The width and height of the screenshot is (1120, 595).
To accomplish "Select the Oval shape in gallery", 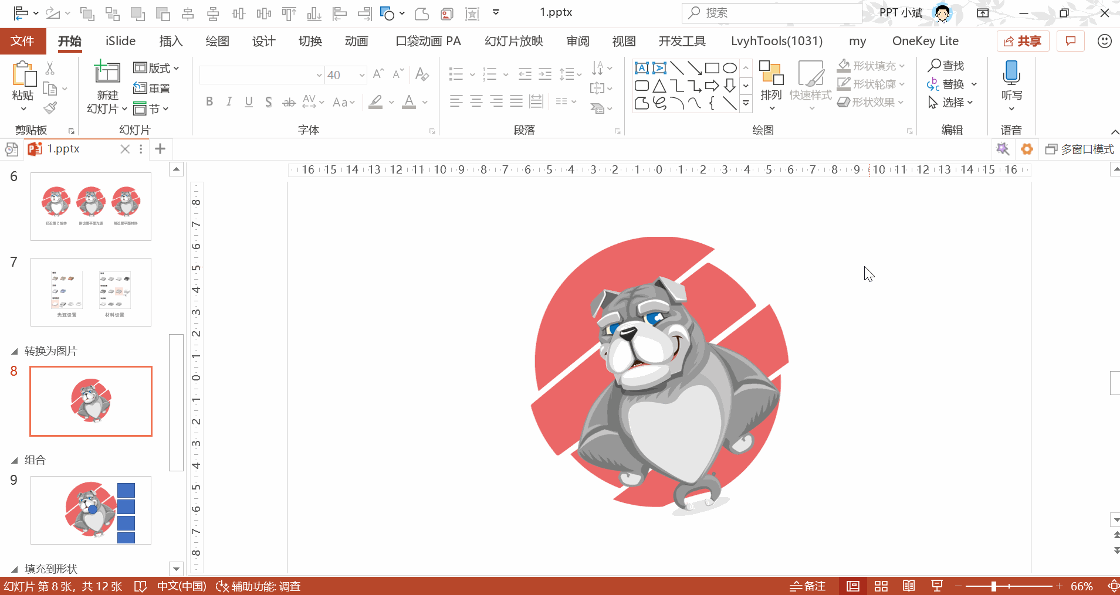I will pyautogui.click(x=730, y=68).
